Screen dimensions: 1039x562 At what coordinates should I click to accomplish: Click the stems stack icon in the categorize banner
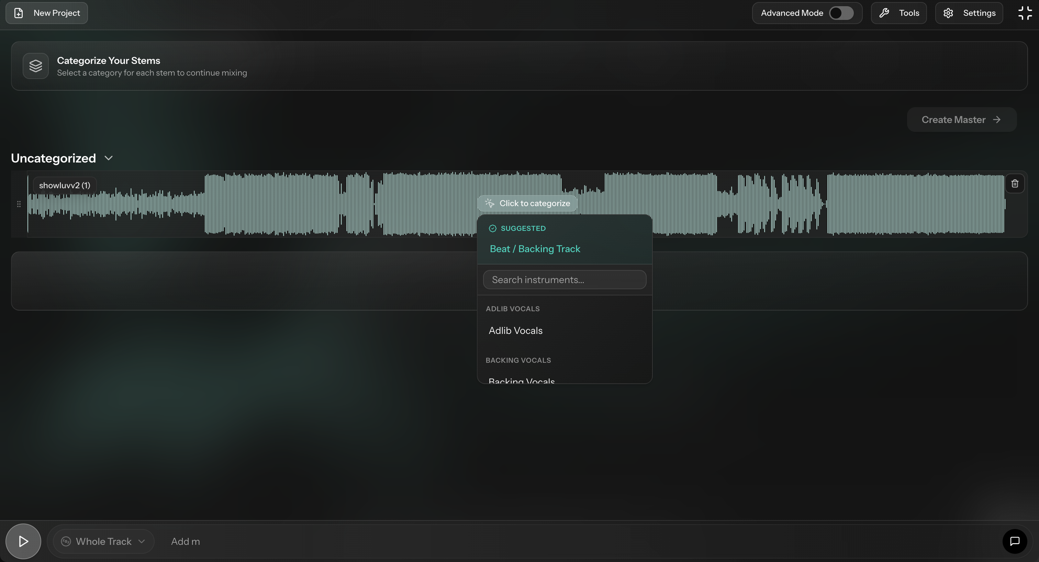click(x=35, y=66)
